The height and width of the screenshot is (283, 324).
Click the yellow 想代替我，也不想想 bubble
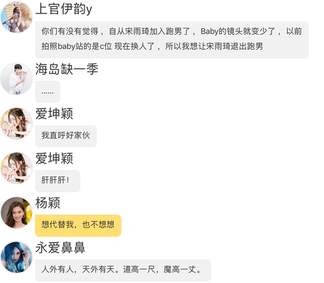(78, 225)
